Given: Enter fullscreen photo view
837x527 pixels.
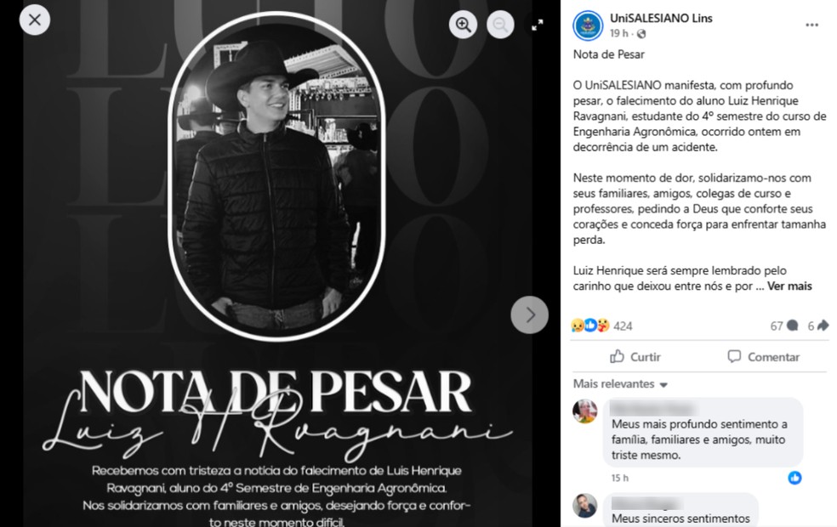Looking at the screenshot, I should (x=537, y=25).
